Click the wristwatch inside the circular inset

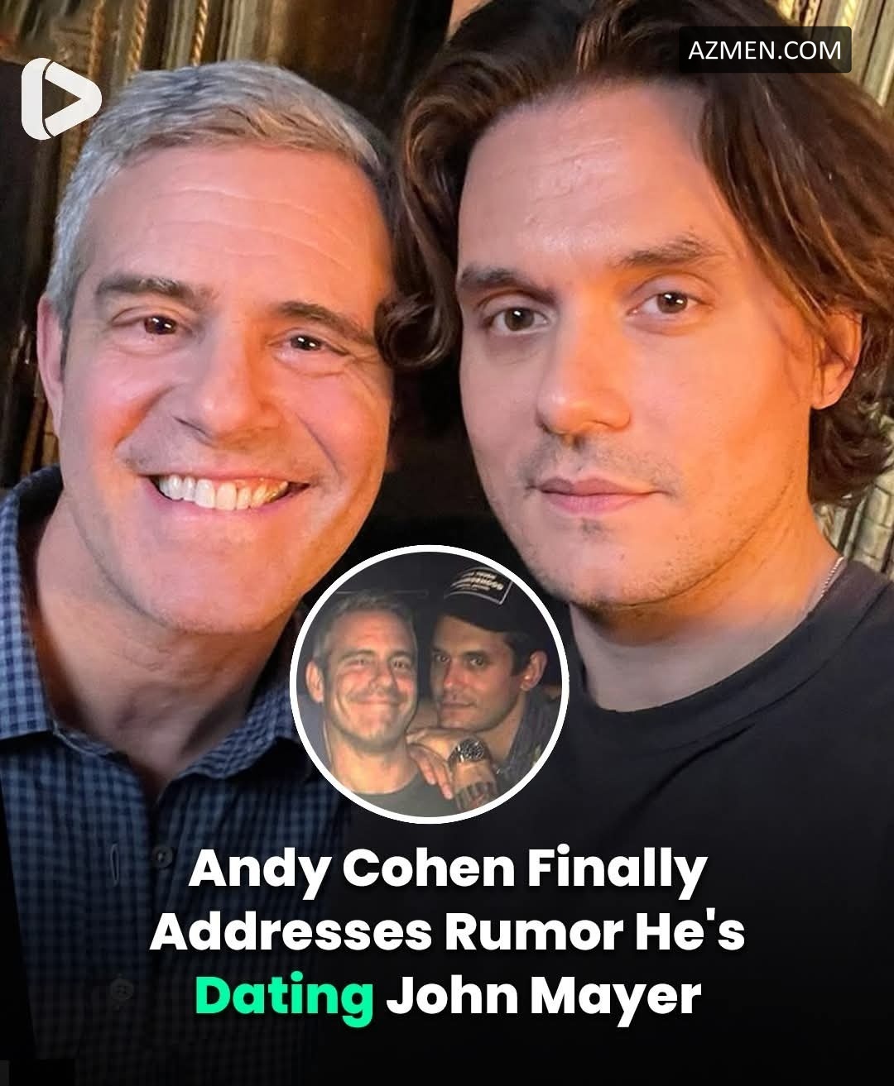[x=469, y=753]
